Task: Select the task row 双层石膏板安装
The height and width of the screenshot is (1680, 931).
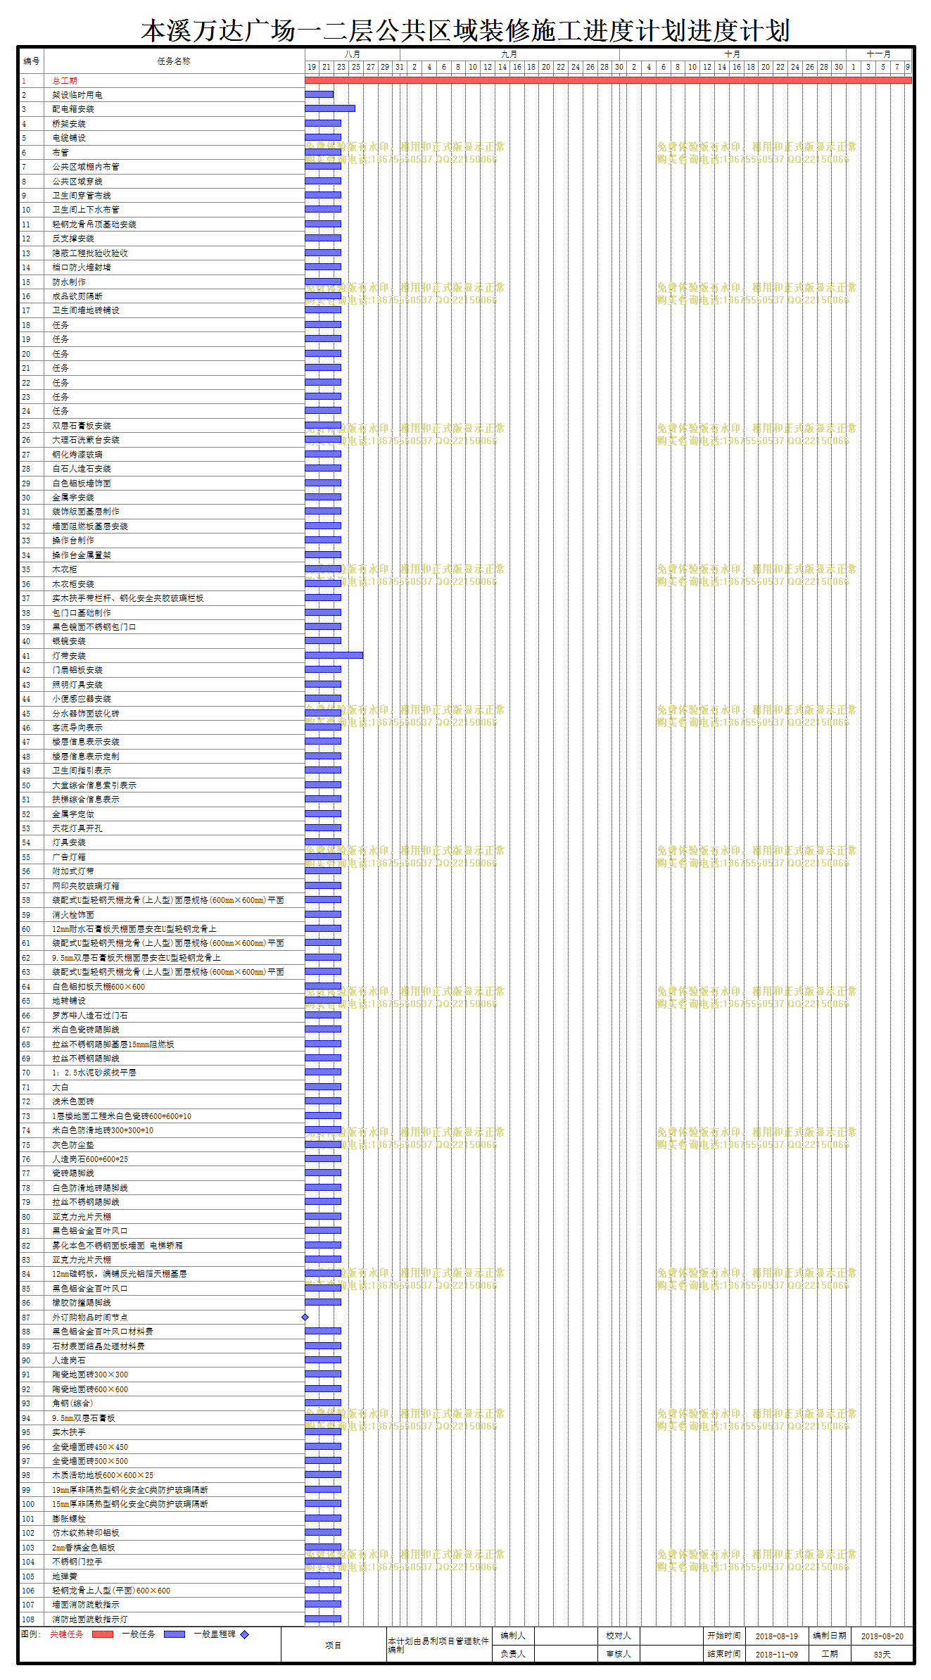Action: coord(161,426)
